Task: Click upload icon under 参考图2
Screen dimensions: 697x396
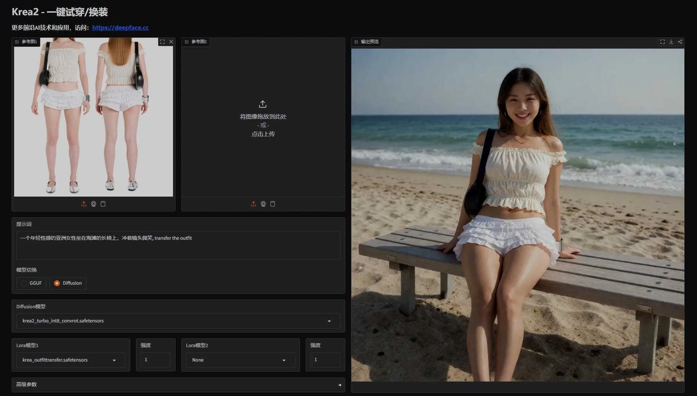Action: [253, 204]
